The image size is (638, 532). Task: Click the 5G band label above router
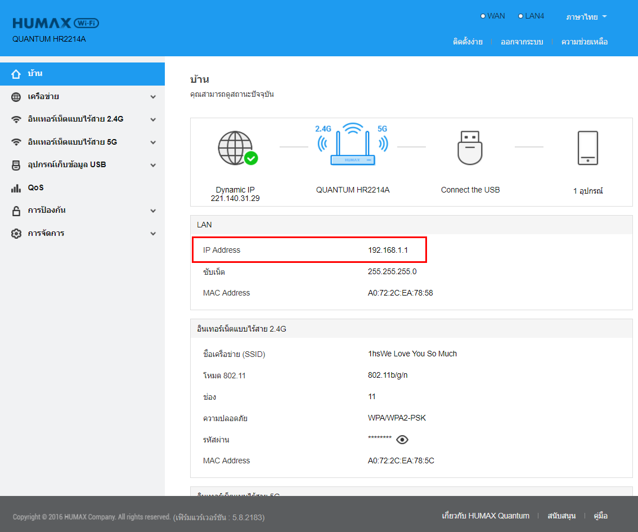click(x=382, y=128)
